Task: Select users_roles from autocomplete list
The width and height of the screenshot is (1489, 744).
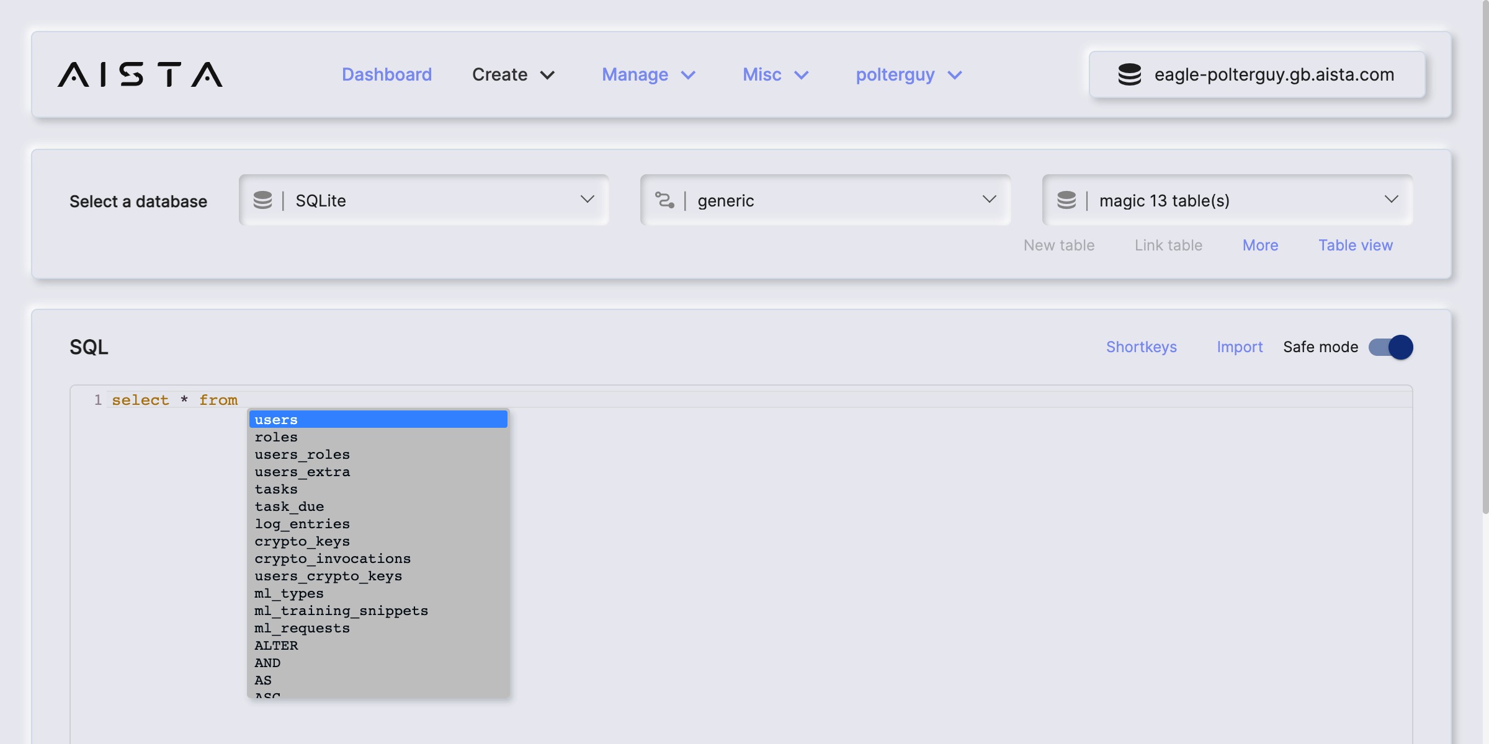Action: (x=302, y=454)
